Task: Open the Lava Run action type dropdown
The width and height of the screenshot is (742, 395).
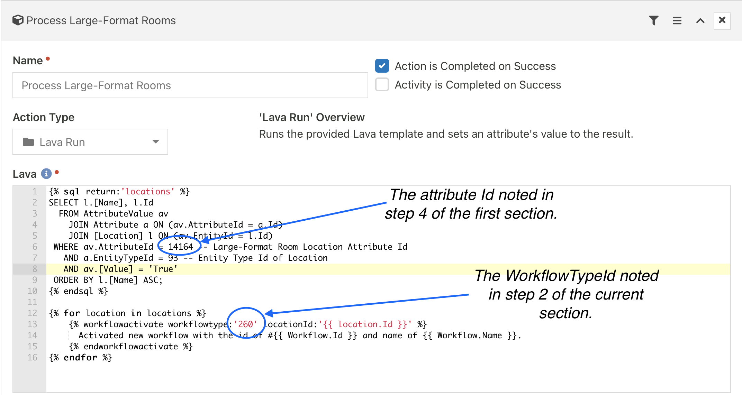Action: tap(90, 142)
